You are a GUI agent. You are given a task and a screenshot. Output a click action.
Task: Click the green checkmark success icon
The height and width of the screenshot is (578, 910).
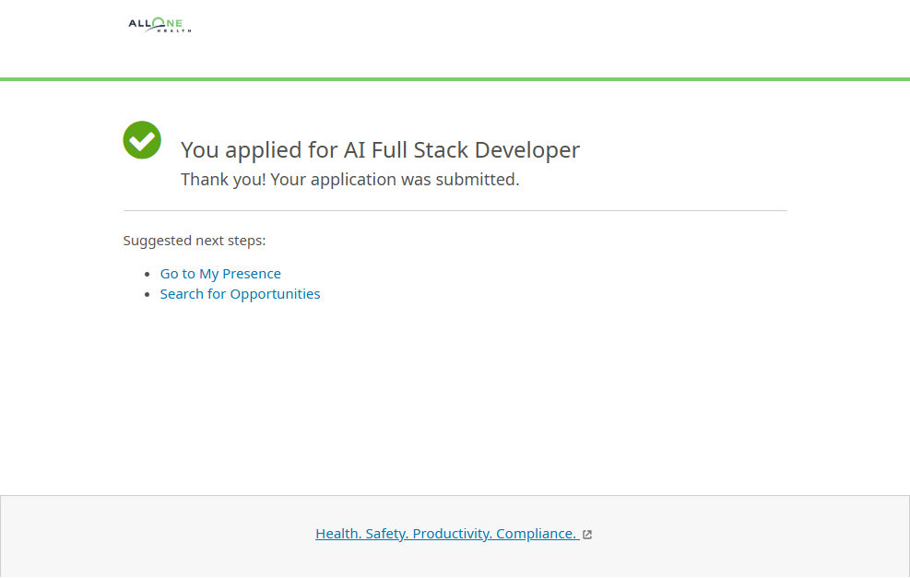click(x=142, y=140)
